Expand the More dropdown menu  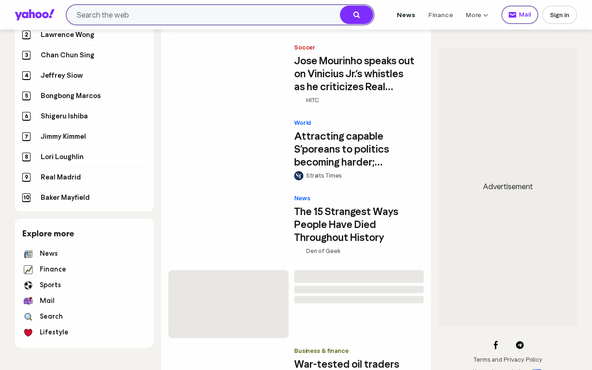(477, 15)
